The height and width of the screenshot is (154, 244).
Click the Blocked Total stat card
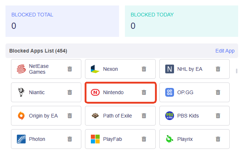(62, 21)
